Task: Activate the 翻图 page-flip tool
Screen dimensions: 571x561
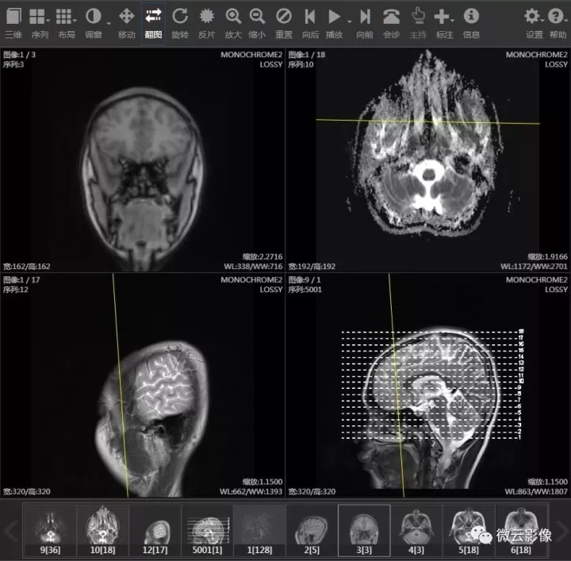Action: pyautogui.click(x=153, y=23)
